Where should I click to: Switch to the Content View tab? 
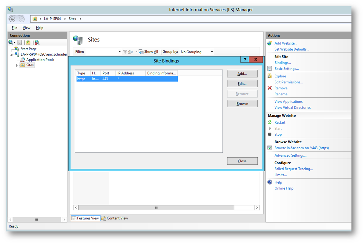(x=115, y=218)
